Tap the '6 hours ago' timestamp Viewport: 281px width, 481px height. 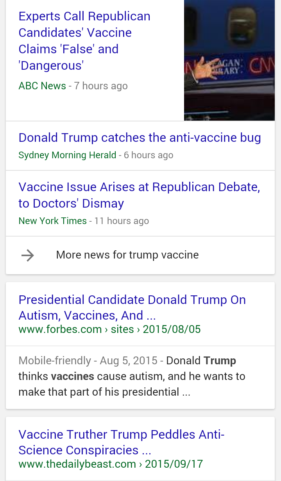click(149, 155)
